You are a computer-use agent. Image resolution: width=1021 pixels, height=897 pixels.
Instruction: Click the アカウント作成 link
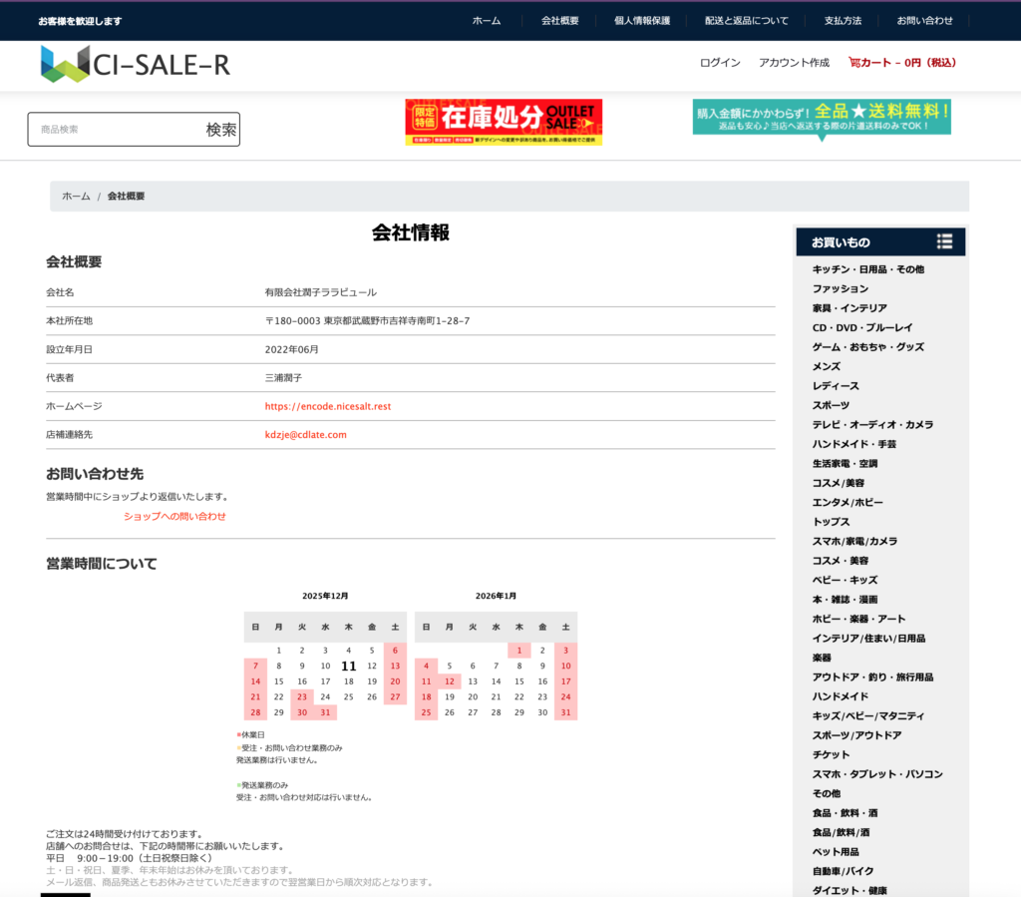click(x=794, y=63)
